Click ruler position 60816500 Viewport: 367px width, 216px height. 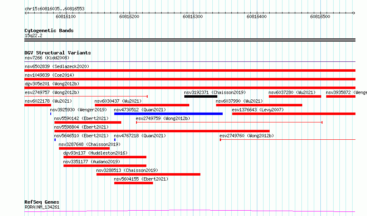(320, 16)
